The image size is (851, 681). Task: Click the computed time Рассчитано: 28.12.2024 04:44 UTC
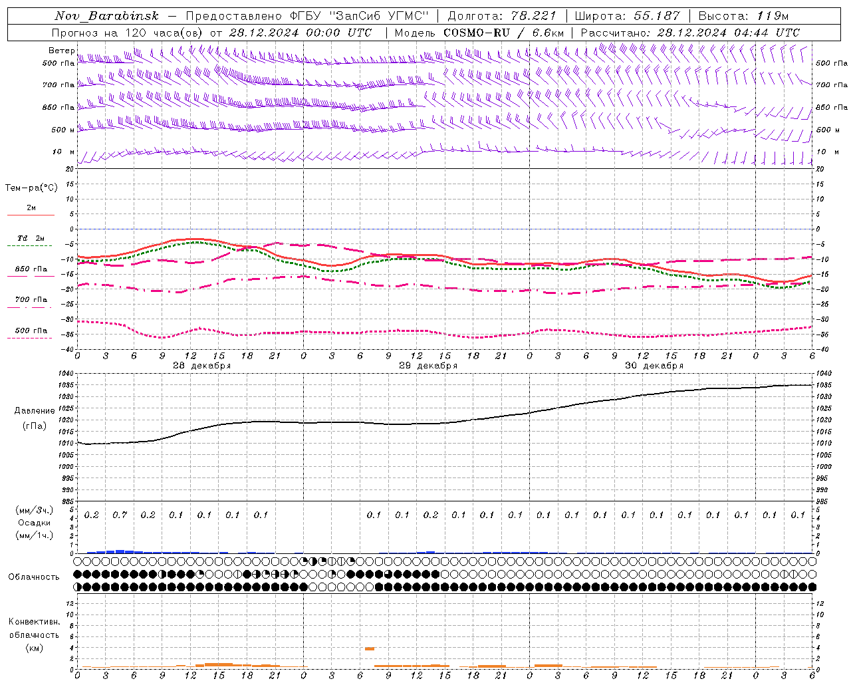point(690,32)
